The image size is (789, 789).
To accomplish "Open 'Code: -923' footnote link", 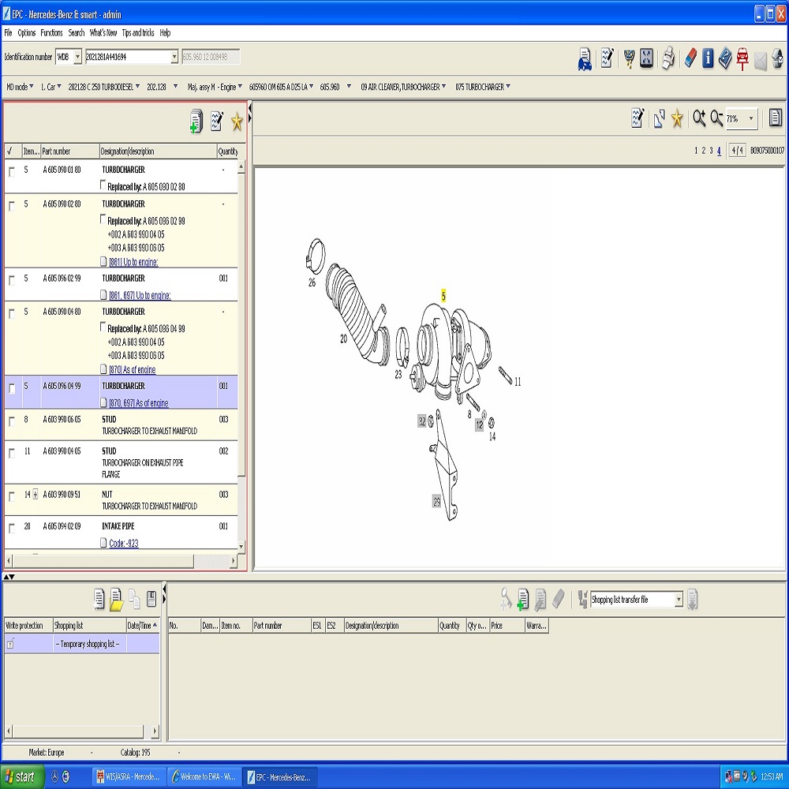I will pyautogui.click(x=124, y=543).
